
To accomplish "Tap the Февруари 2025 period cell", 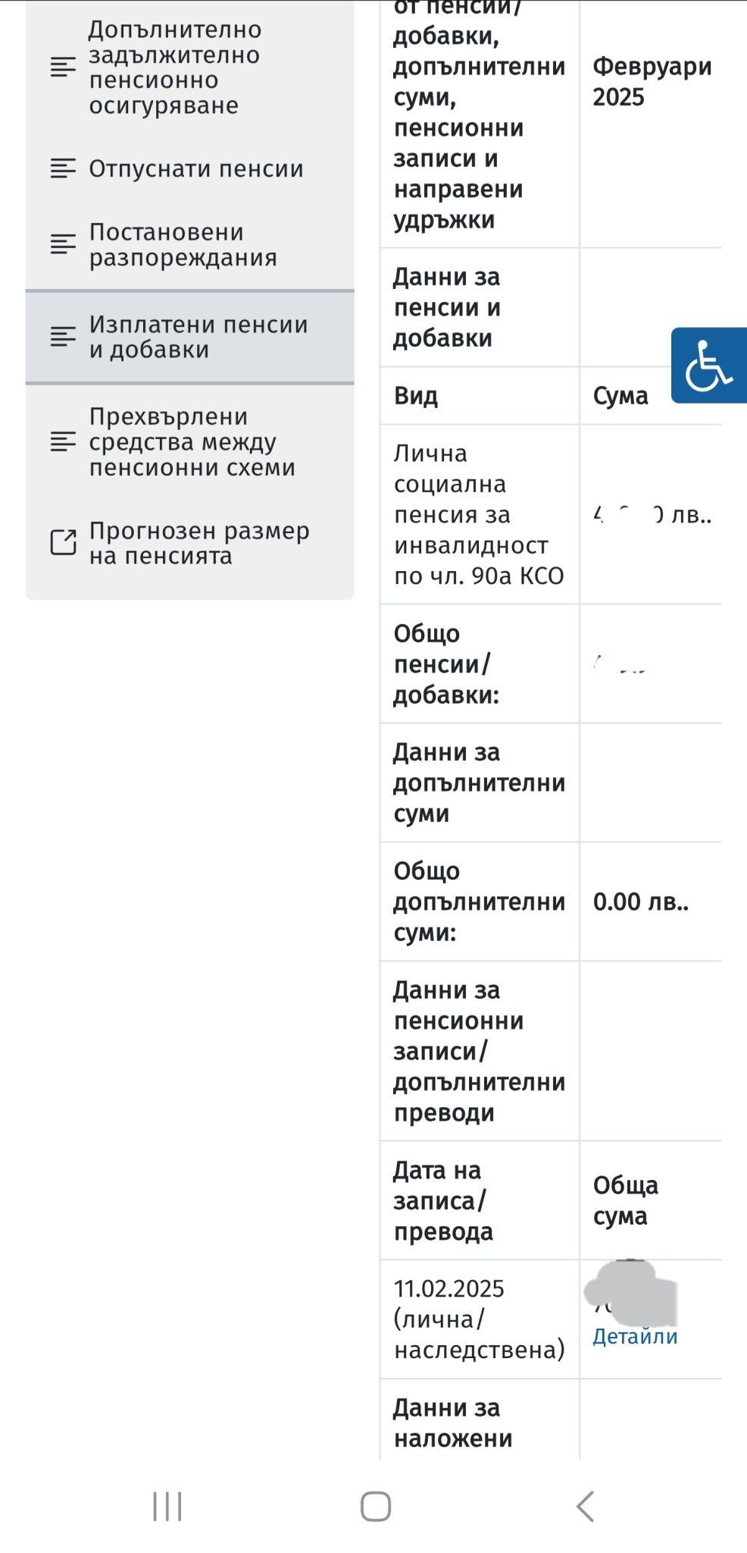I will coord(652,82).
